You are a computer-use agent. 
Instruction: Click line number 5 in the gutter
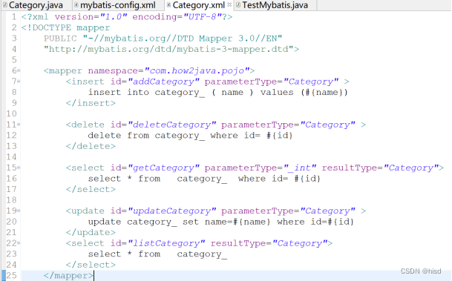point(14,60)
